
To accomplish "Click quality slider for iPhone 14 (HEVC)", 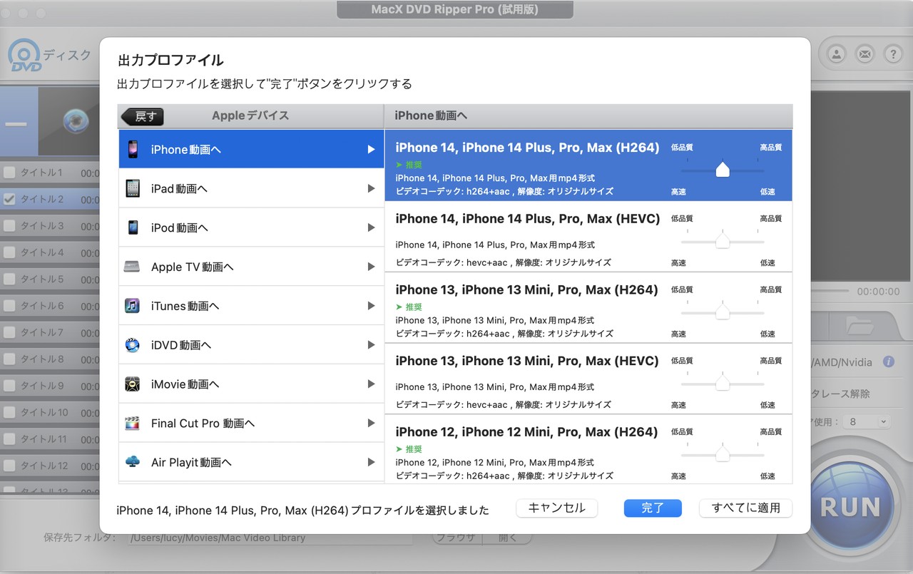I will pos(723,241).
